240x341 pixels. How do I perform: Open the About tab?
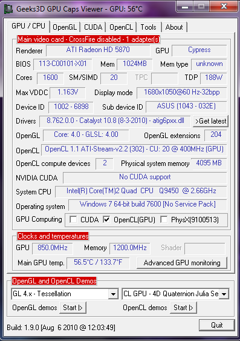pyautogui.click(x=174, y=27)
